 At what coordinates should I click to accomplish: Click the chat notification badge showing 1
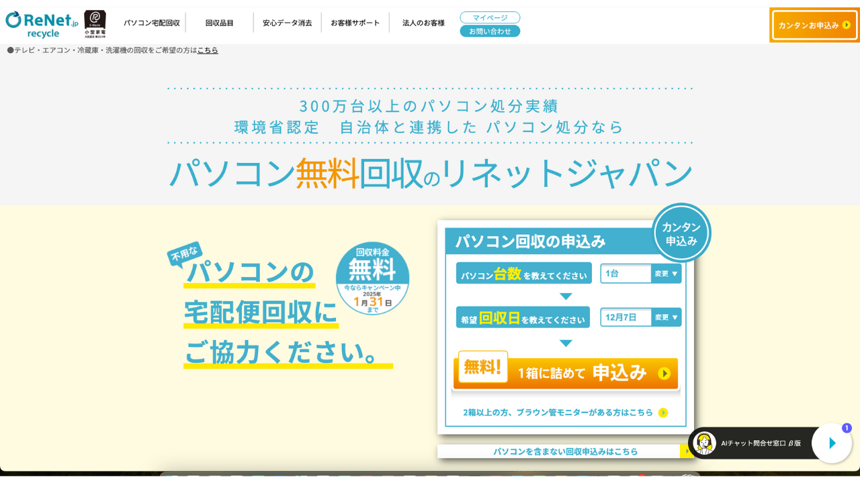point(847,428)
